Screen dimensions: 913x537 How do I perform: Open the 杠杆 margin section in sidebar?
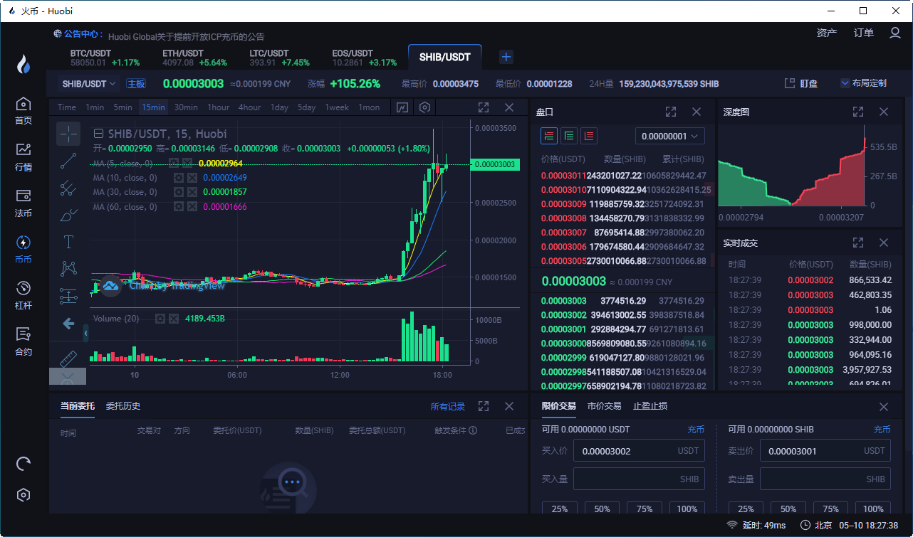pos(24,296)
